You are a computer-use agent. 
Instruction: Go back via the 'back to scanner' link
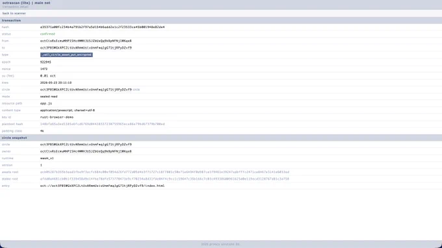[x=14, y=13]
